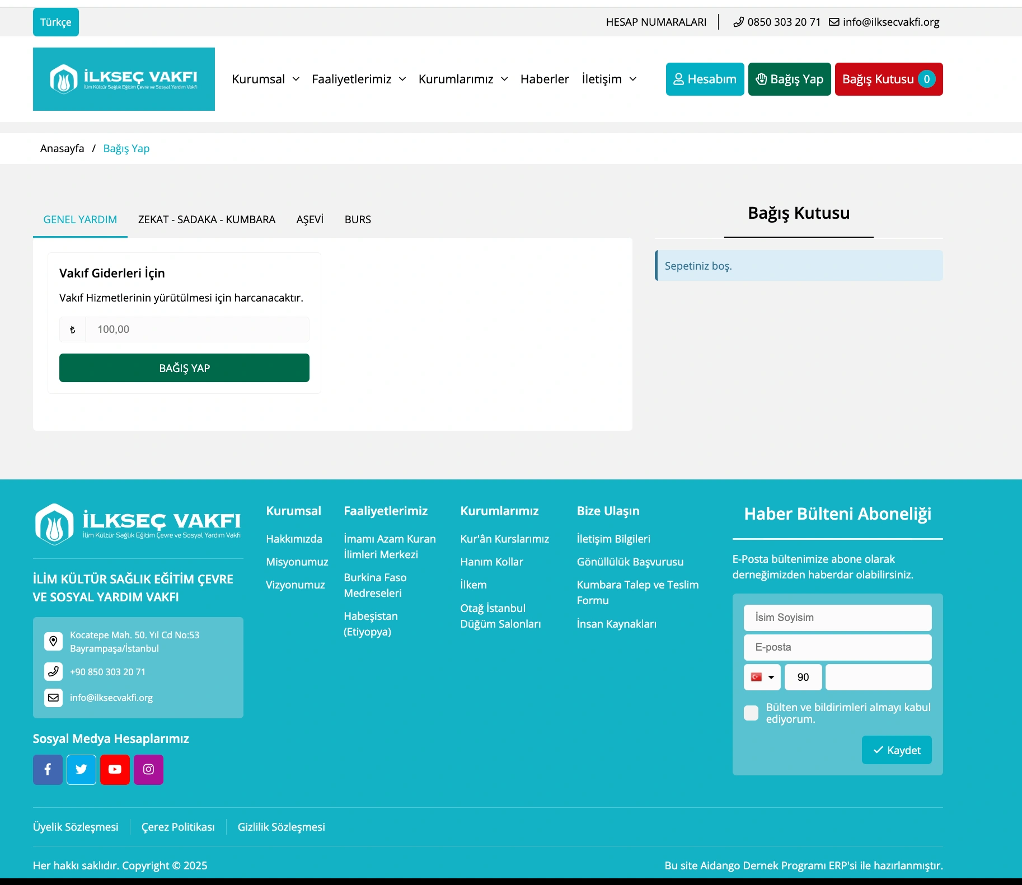Open the HESAP NUMARALARI link
This screenshot has height=885, width=1022.
tap(656, 22)
